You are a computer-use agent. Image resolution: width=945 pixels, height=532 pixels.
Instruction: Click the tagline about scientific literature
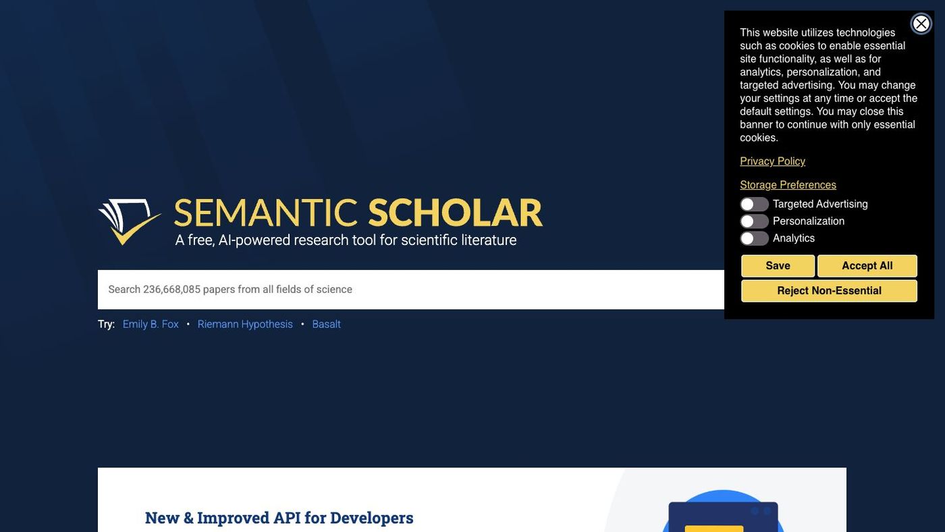click(346, 240)
